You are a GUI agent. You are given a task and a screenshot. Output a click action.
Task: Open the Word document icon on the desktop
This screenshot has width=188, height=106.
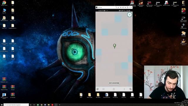coord(107,95)
